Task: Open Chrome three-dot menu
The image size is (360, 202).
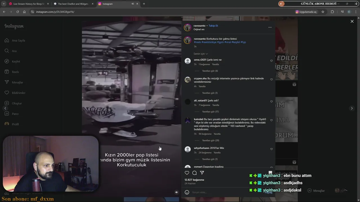Action: coord(356,12)
